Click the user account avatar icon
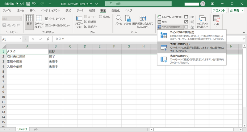The height and width of the screenshot is (132, 247). (203, 4)
